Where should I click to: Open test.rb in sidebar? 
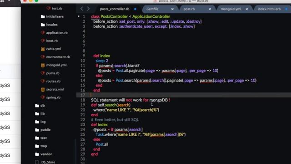coord(57,8)
